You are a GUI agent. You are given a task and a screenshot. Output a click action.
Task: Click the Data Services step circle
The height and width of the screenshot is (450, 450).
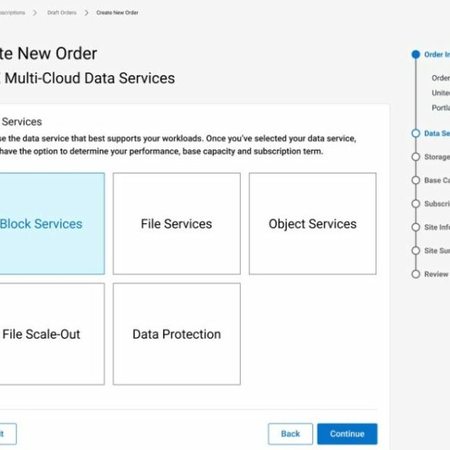[415, 133]
